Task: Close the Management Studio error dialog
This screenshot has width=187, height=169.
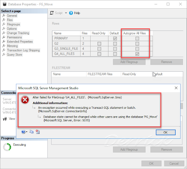Action: pyautogui.click(x=176, y=88)
